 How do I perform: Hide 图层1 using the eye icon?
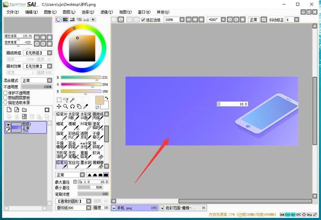(x=8, y=125)
